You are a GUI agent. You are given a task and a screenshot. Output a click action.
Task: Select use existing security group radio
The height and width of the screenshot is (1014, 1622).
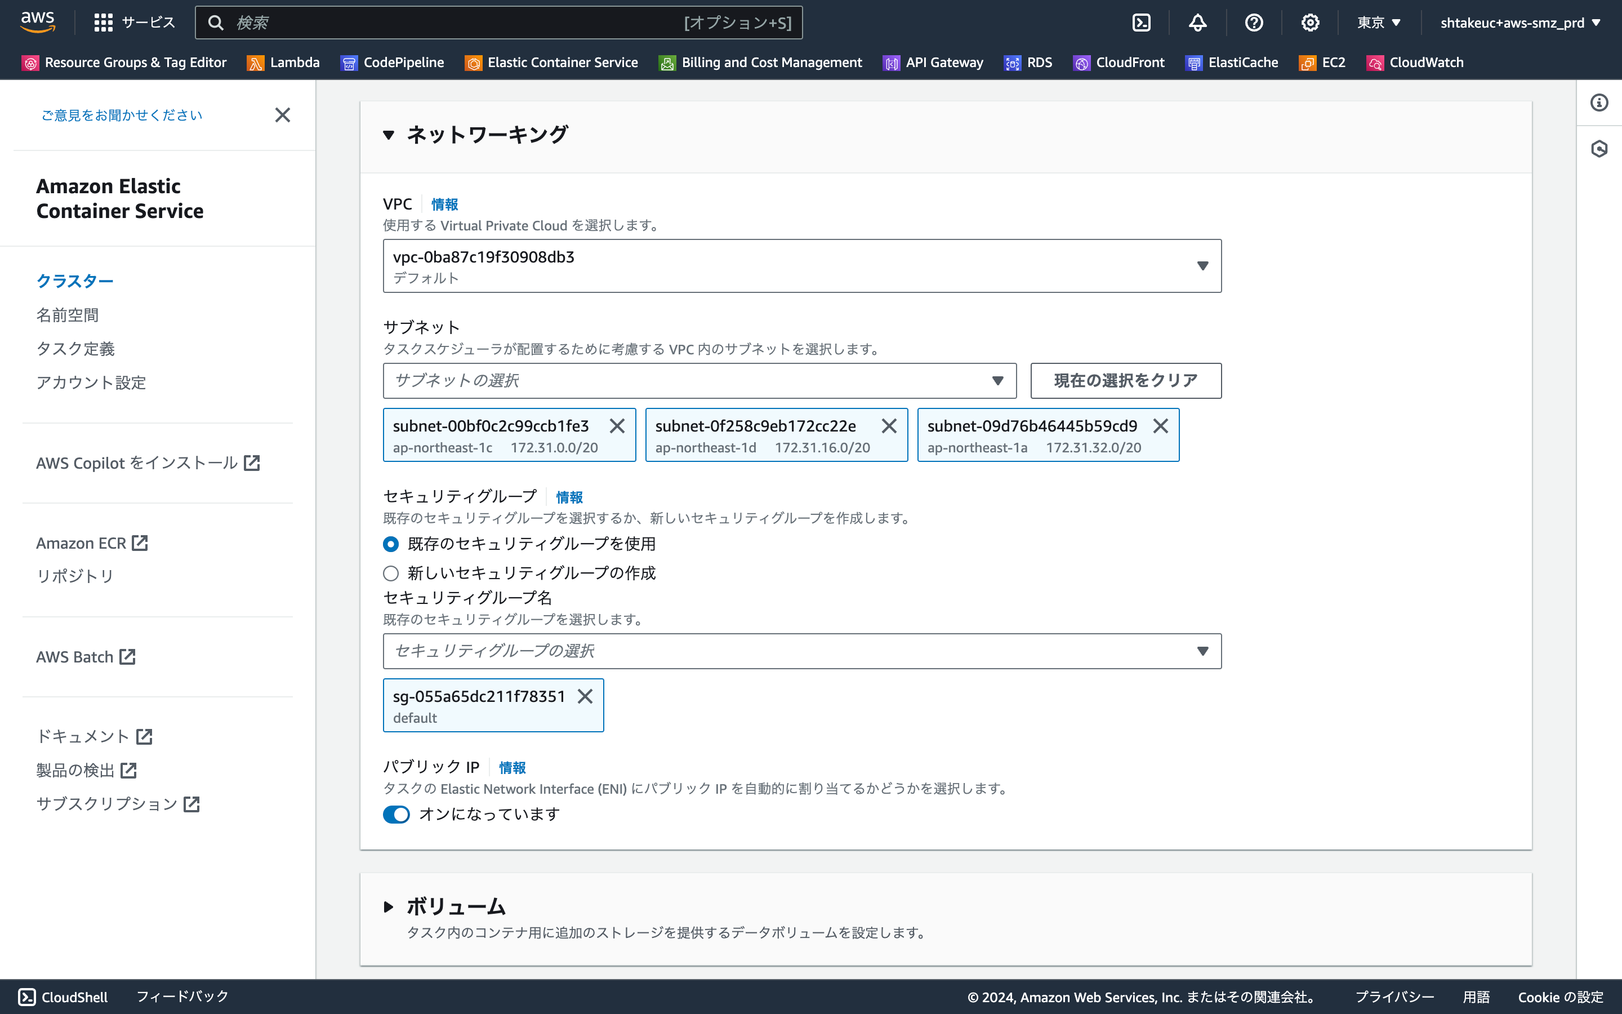[x=391, y=544]
